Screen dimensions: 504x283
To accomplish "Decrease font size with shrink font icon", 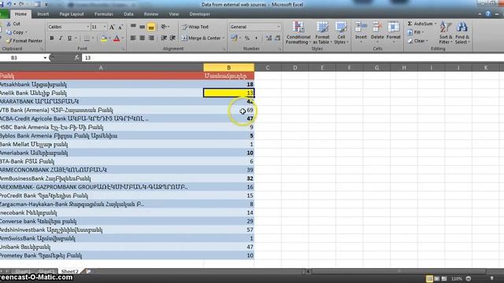I will (x=120, y=27).
